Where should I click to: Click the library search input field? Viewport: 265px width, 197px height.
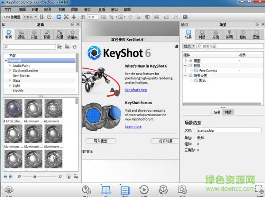[30, 47]
